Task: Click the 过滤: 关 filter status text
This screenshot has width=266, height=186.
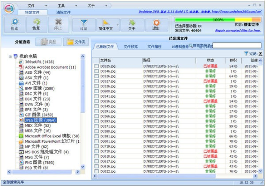Action: coord(255,54)
